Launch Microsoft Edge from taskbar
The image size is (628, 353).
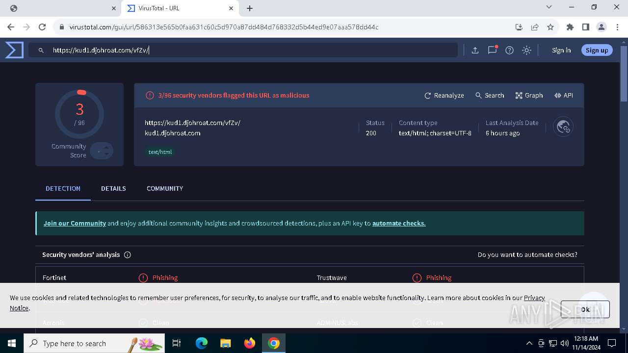(202, 343)
